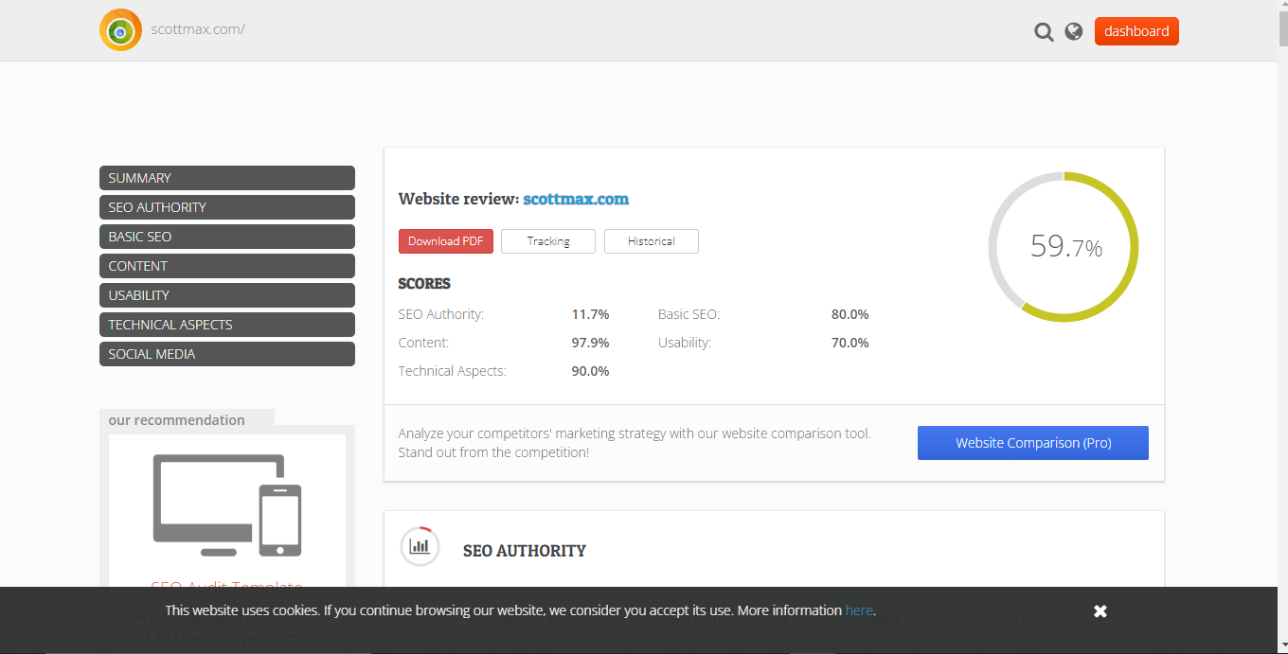The image size is (1288, 654).
Task: Open the cookie info 'here' link
Action: tap(859, 610)
